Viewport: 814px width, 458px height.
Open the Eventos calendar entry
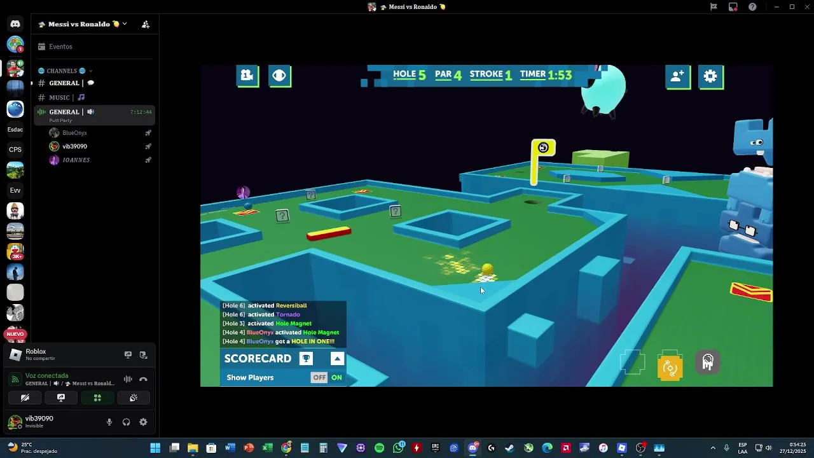pos(95,46)
